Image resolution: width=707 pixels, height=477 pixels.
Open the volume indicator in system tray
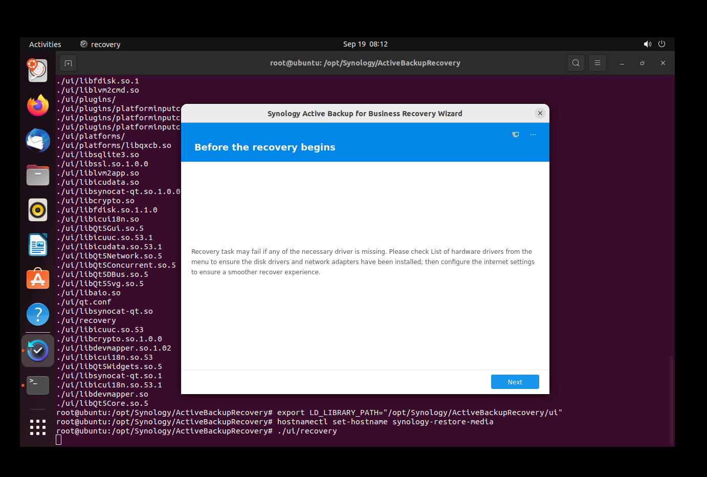648,44
